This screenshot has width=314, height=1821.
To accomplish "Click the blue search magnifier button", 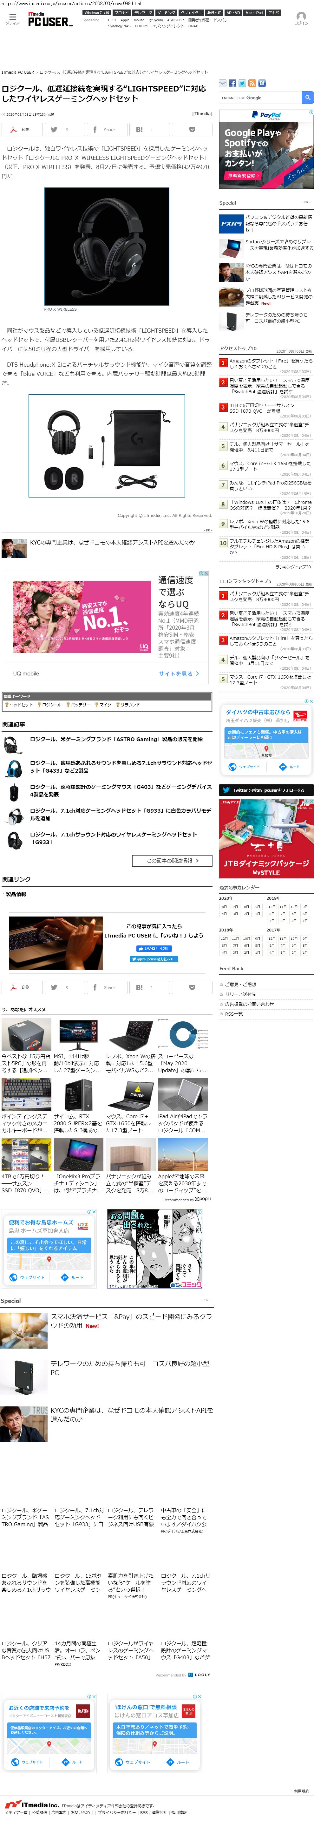I will (308, 98).
